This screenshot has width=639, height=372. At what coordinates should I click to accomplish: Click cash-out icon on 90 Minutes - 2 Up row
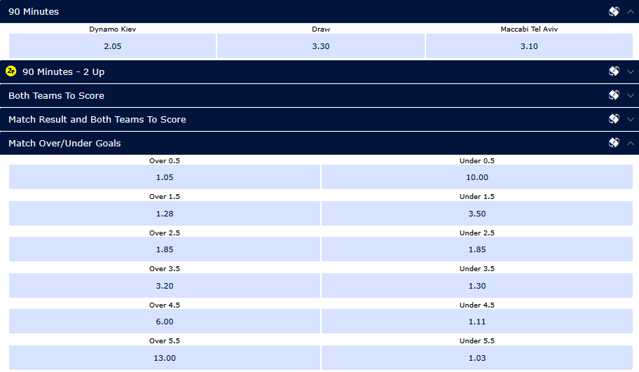(x=614, y=71)
